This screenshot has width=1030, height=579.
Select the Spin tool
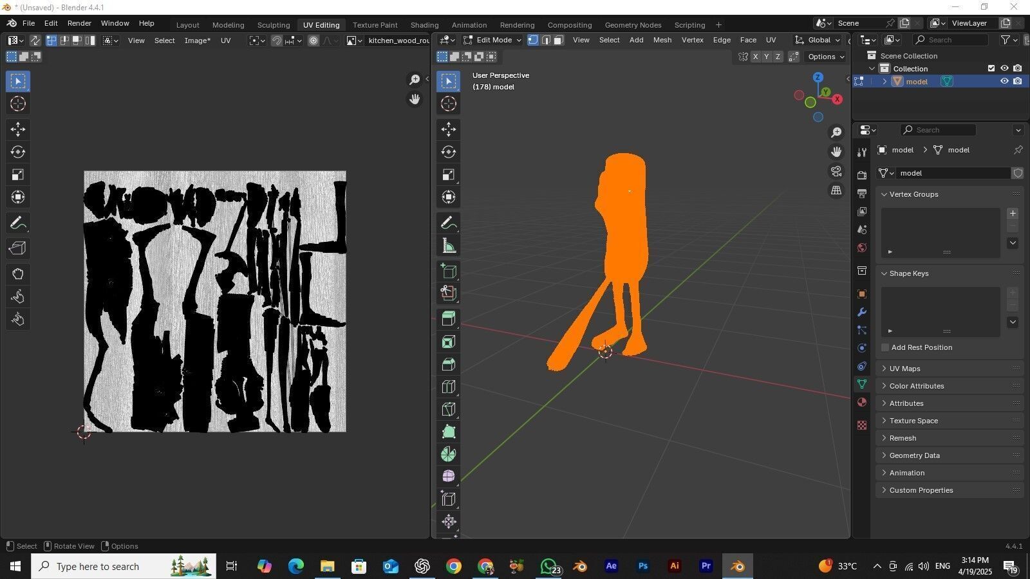449,454
